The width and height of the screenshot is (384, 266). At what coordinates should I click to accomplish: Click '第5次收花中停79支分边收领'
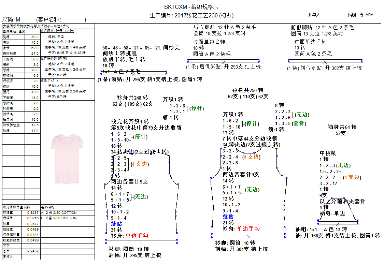tap(146, 128)
